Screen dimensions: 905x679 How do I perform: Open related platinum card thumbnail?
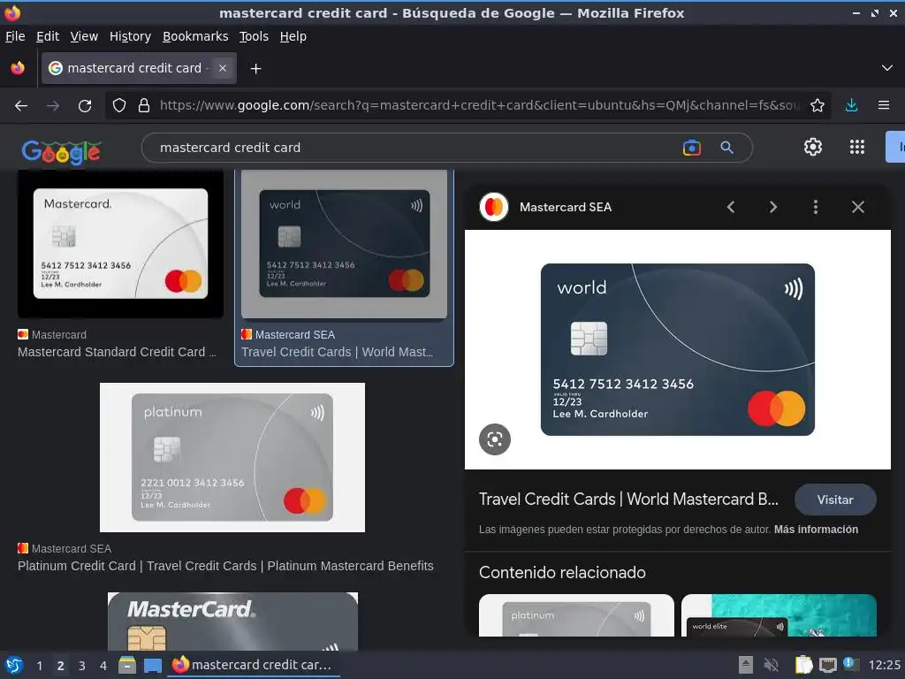576,615
